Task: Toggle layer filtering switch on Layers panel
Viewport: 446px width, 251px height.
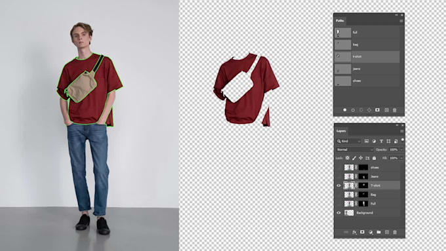Action: [403, 140]
